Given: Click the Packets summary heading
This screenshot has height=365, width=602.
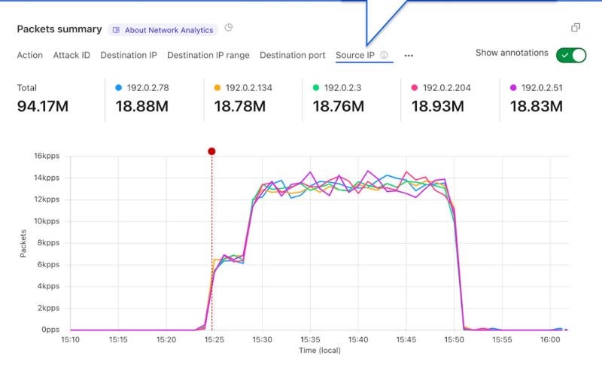Looking at the screenshot, I should tap(59, 29).
